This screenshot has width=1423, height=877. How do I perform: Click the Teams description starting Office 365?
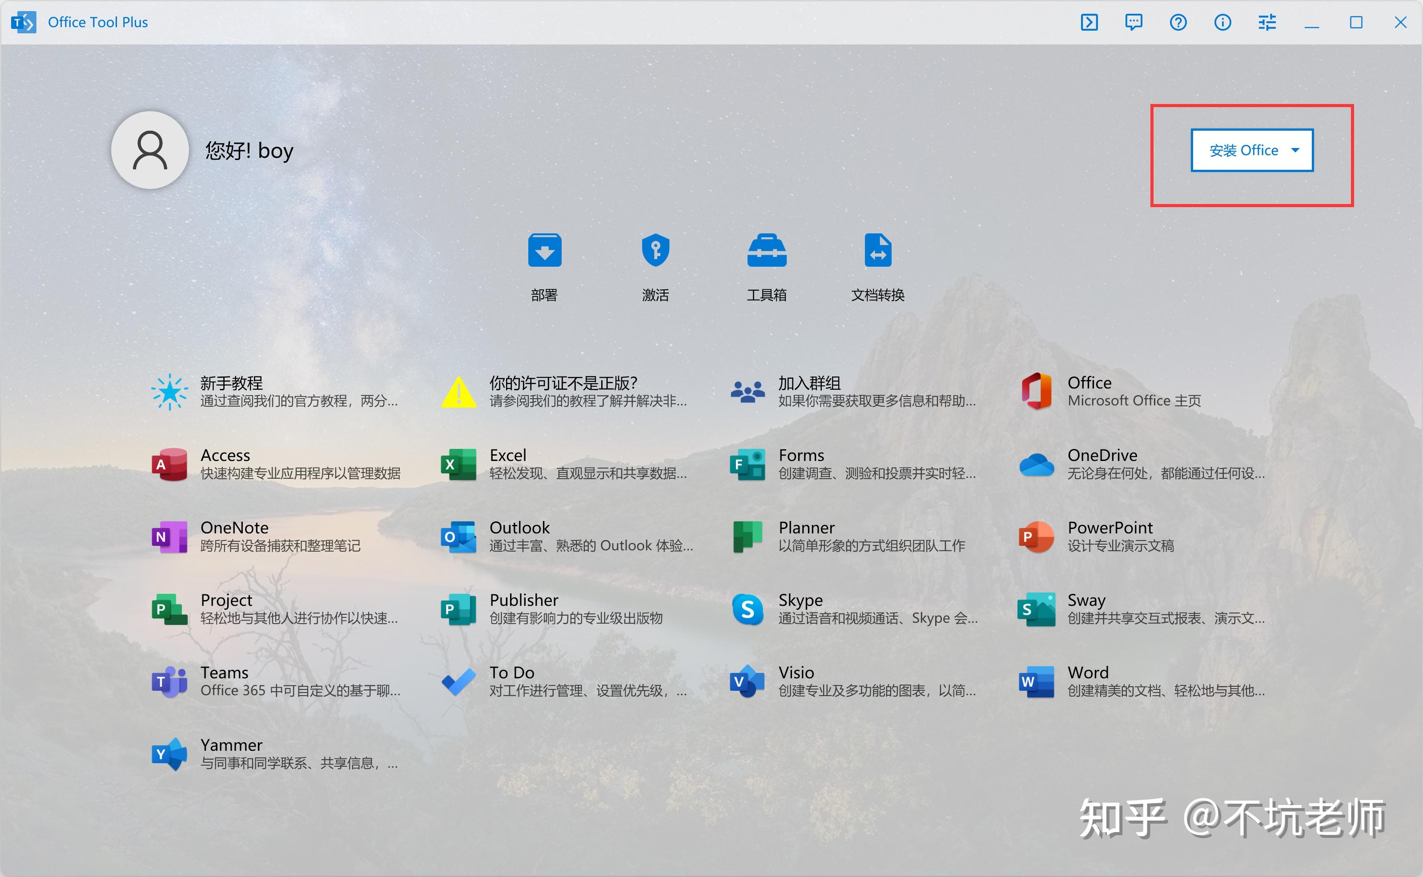300,691
